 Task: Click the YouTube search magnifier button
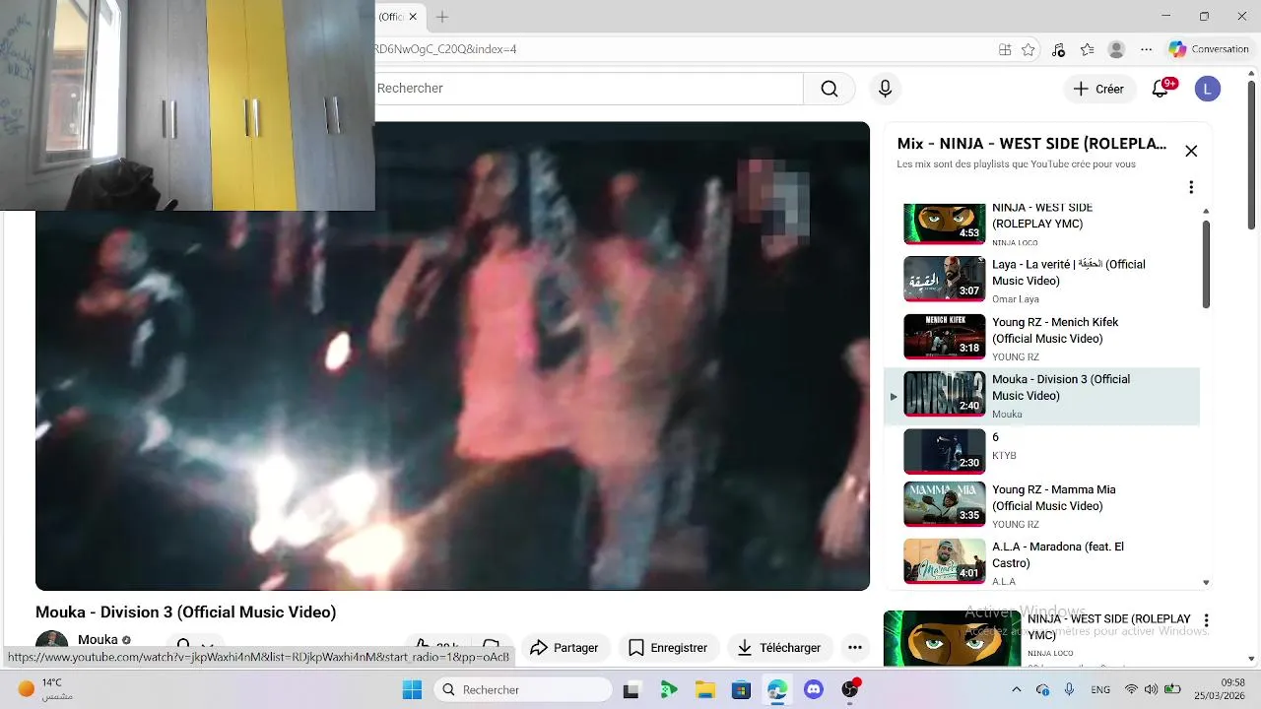pos(830,89)
